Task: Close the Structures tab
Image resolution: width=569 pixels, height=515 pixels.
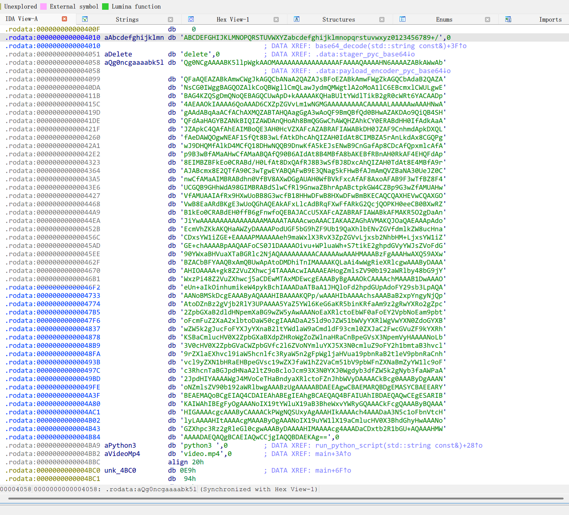Action: [x=382, y=20]
